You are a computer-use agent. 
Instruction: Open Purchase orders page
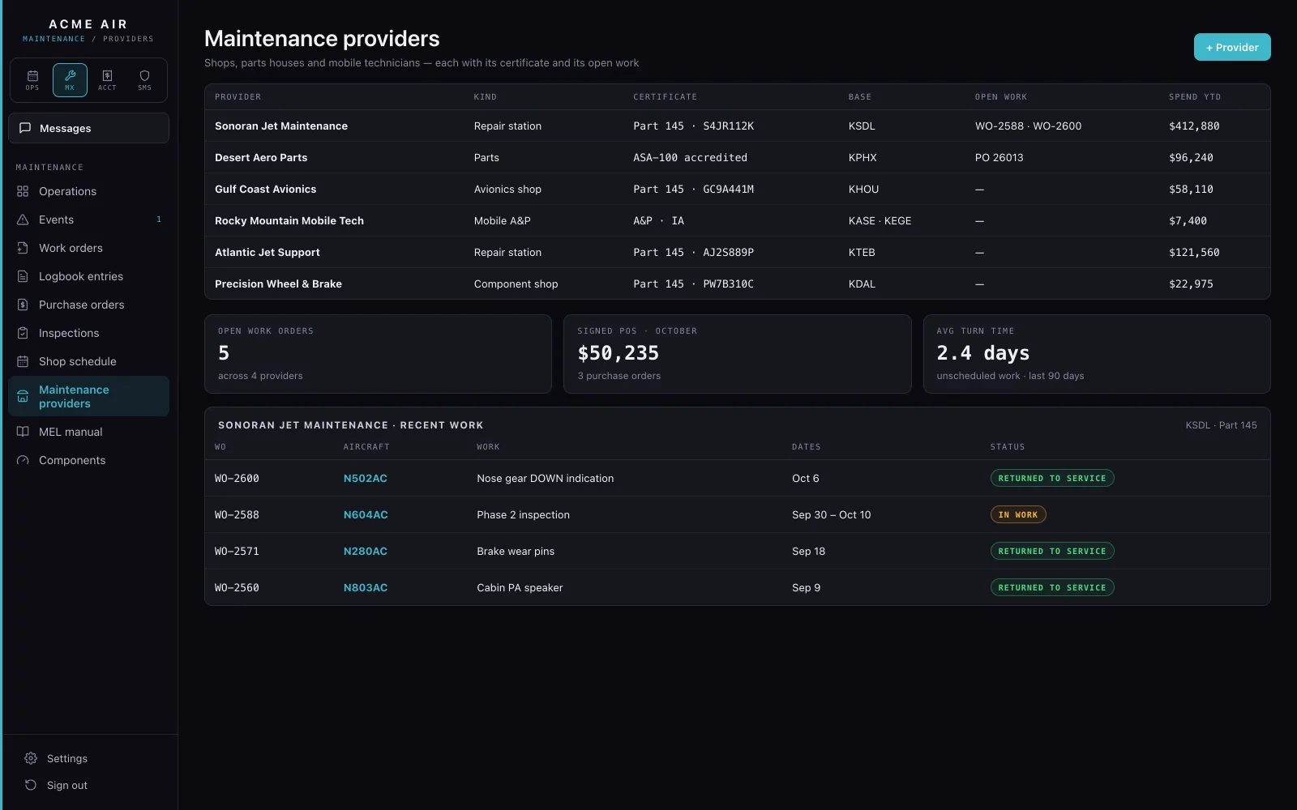(89, 305)
